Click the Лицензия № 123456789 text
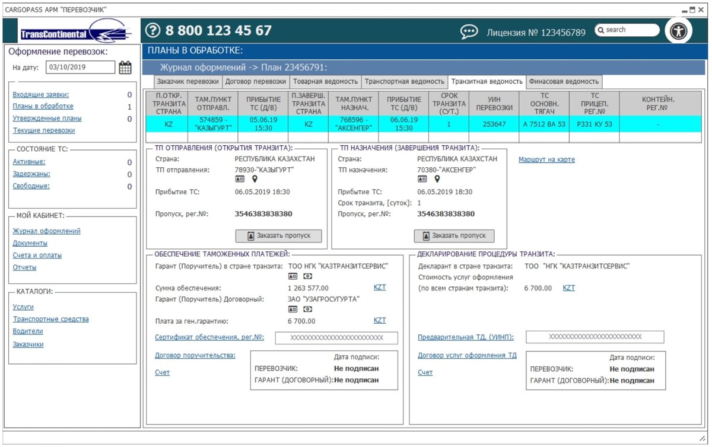 pos(536,33)
